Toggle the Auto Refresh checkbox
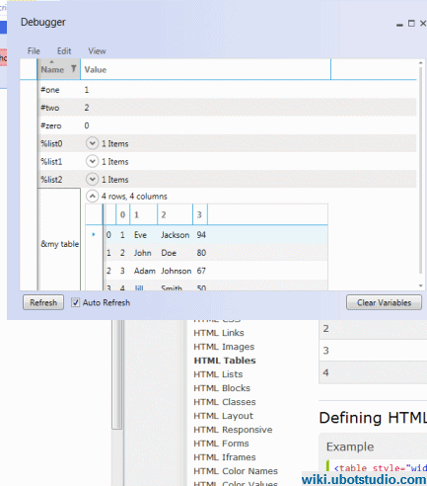The height and width of the screenshot is (486, 427). (75, 302)
